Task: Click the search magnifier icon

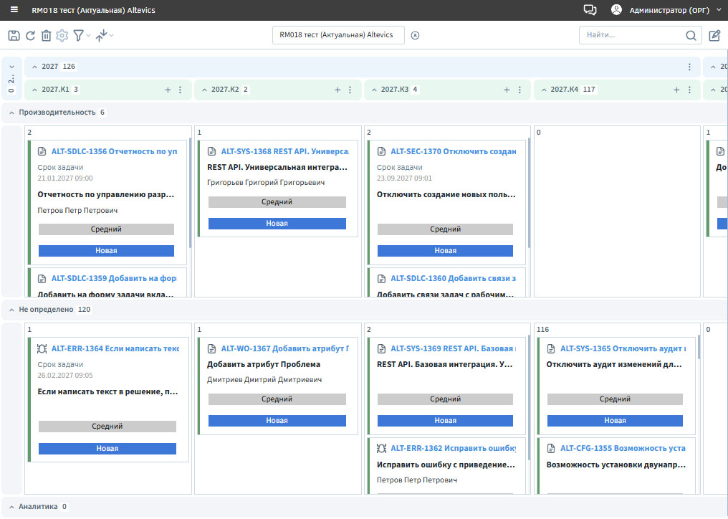Action: [x=691, y=35]
